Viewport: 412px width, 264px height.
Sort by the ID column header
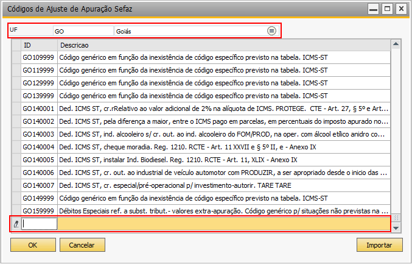tap(39, 45)
